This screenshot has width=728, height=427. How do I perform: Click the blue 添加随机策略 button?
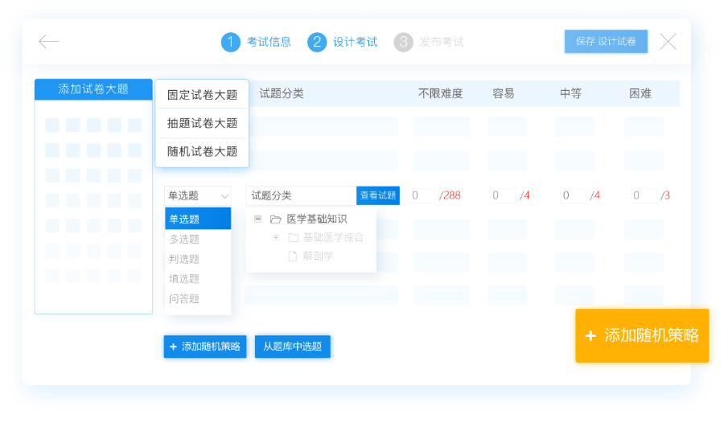click(204, 347)
